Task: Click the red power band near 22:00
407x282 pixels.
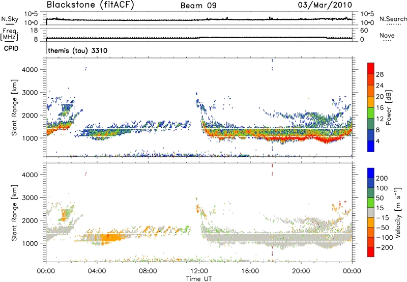Action: pos(327,140)
